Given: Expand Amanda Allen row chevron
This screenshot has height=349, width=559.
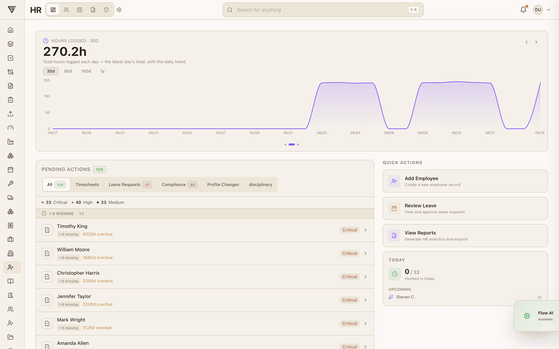Looking at the screenshot, I should [365, 347].
